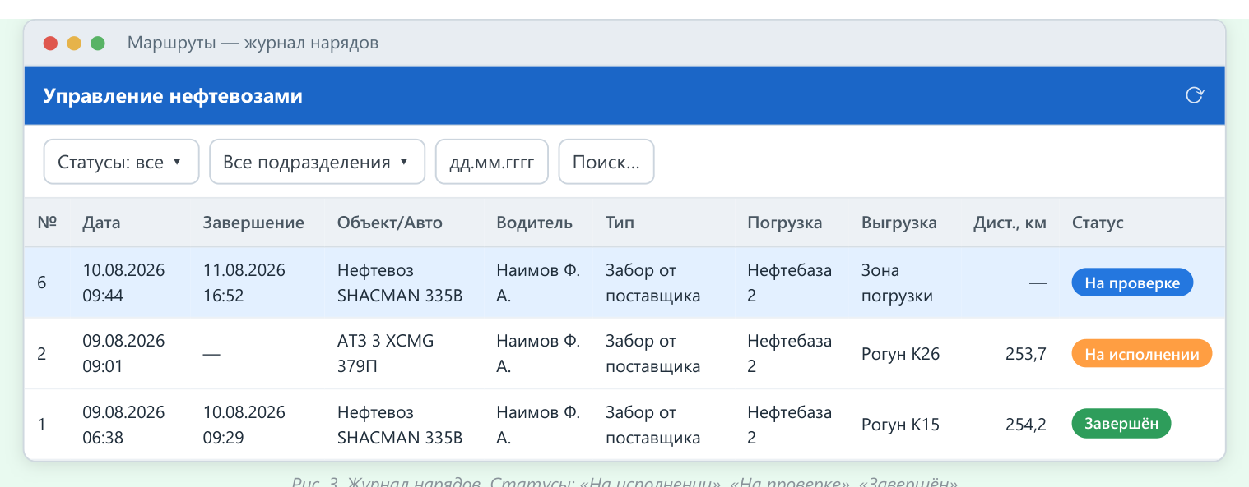Click the 'Тип' column header
This screenshot has height=487, width=1249.
(620, 223)
